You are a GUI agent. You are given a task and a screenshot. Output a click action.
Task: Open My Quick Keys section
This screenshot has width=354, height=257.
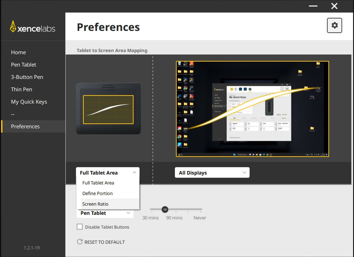29,102
